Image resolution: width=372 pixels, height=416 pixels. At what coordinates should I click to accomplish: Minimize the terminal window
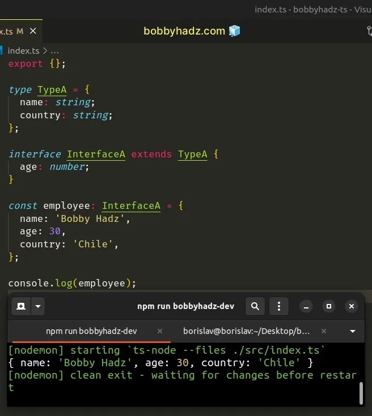(306, 306)
